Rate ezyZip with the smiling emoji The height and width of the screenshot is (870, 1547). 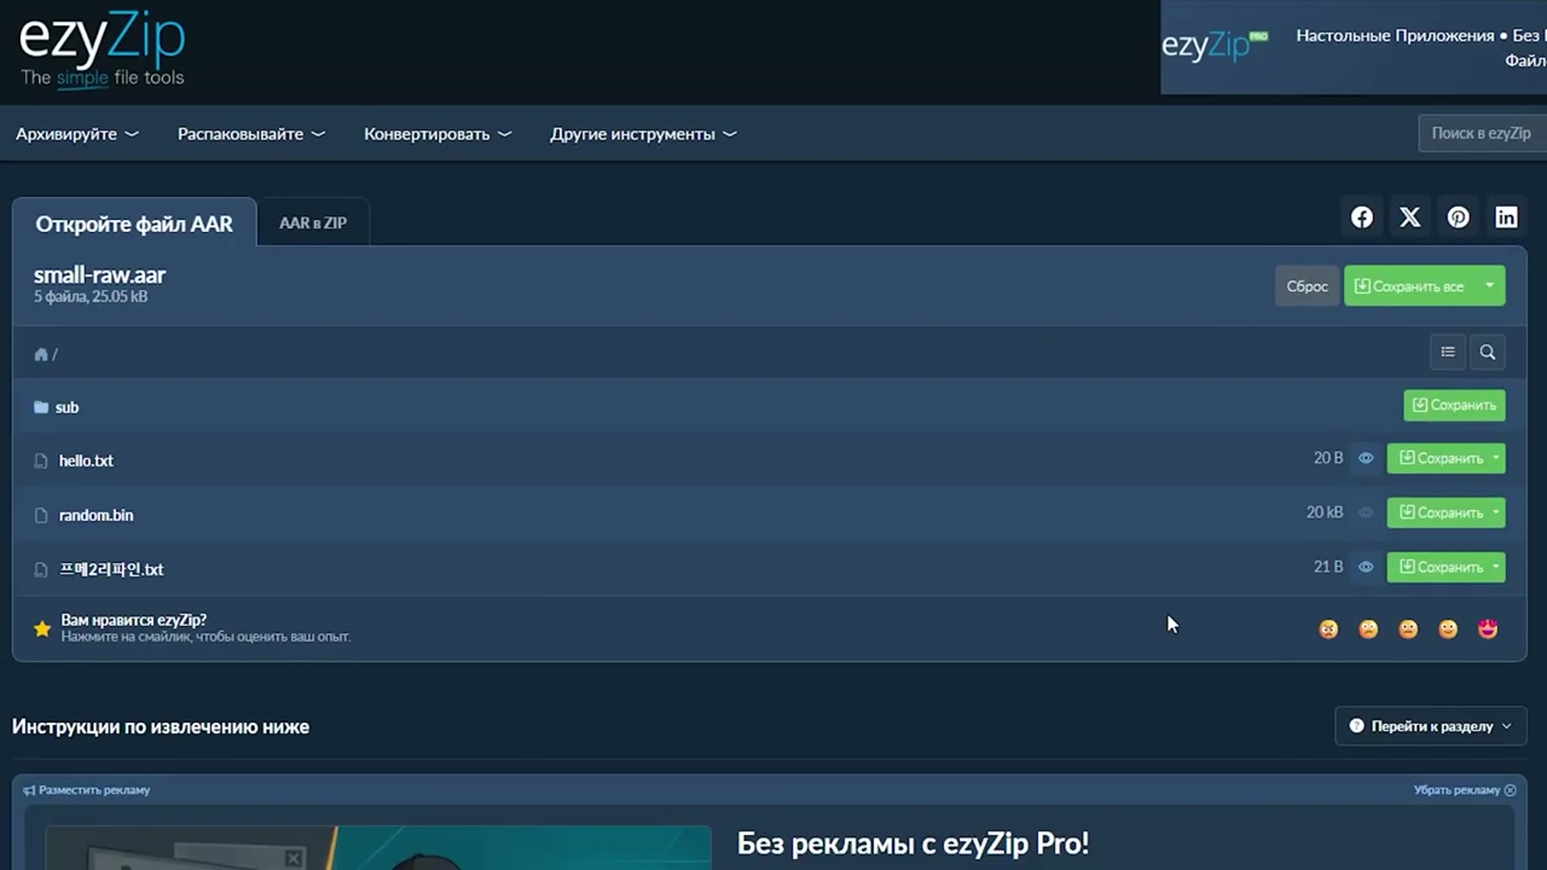coord(1448,629)
